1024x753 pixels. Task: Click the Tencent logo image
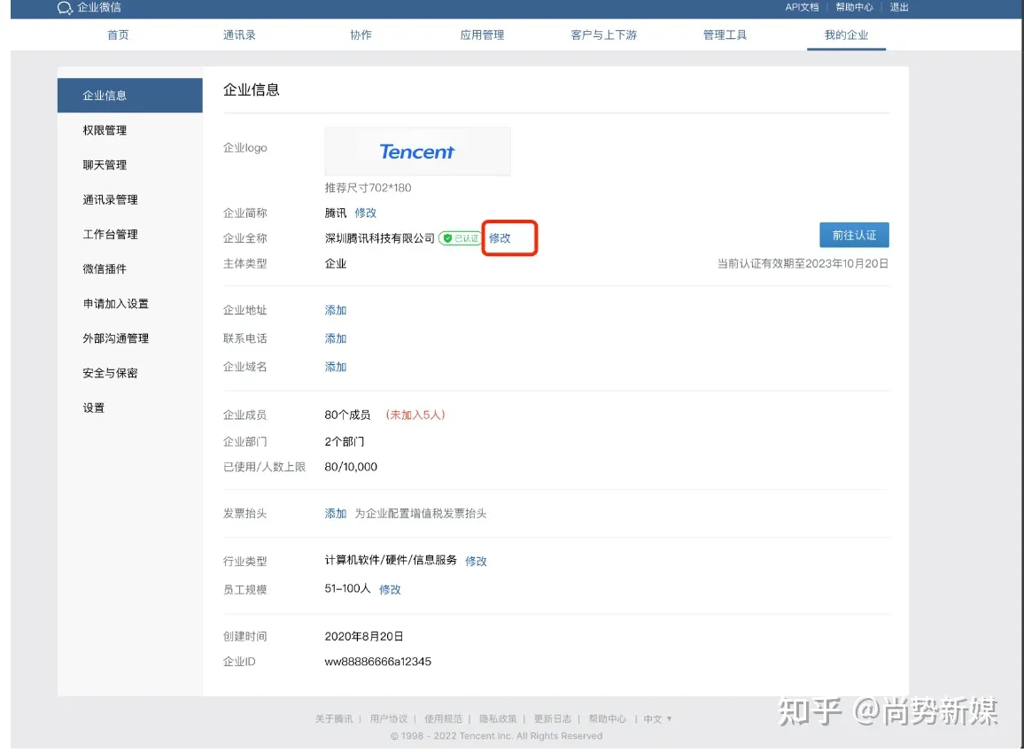[x=417, y=151]
